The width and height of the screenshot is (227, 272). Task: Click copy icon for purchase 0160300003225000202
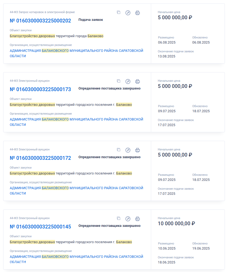tap(119, 12)
